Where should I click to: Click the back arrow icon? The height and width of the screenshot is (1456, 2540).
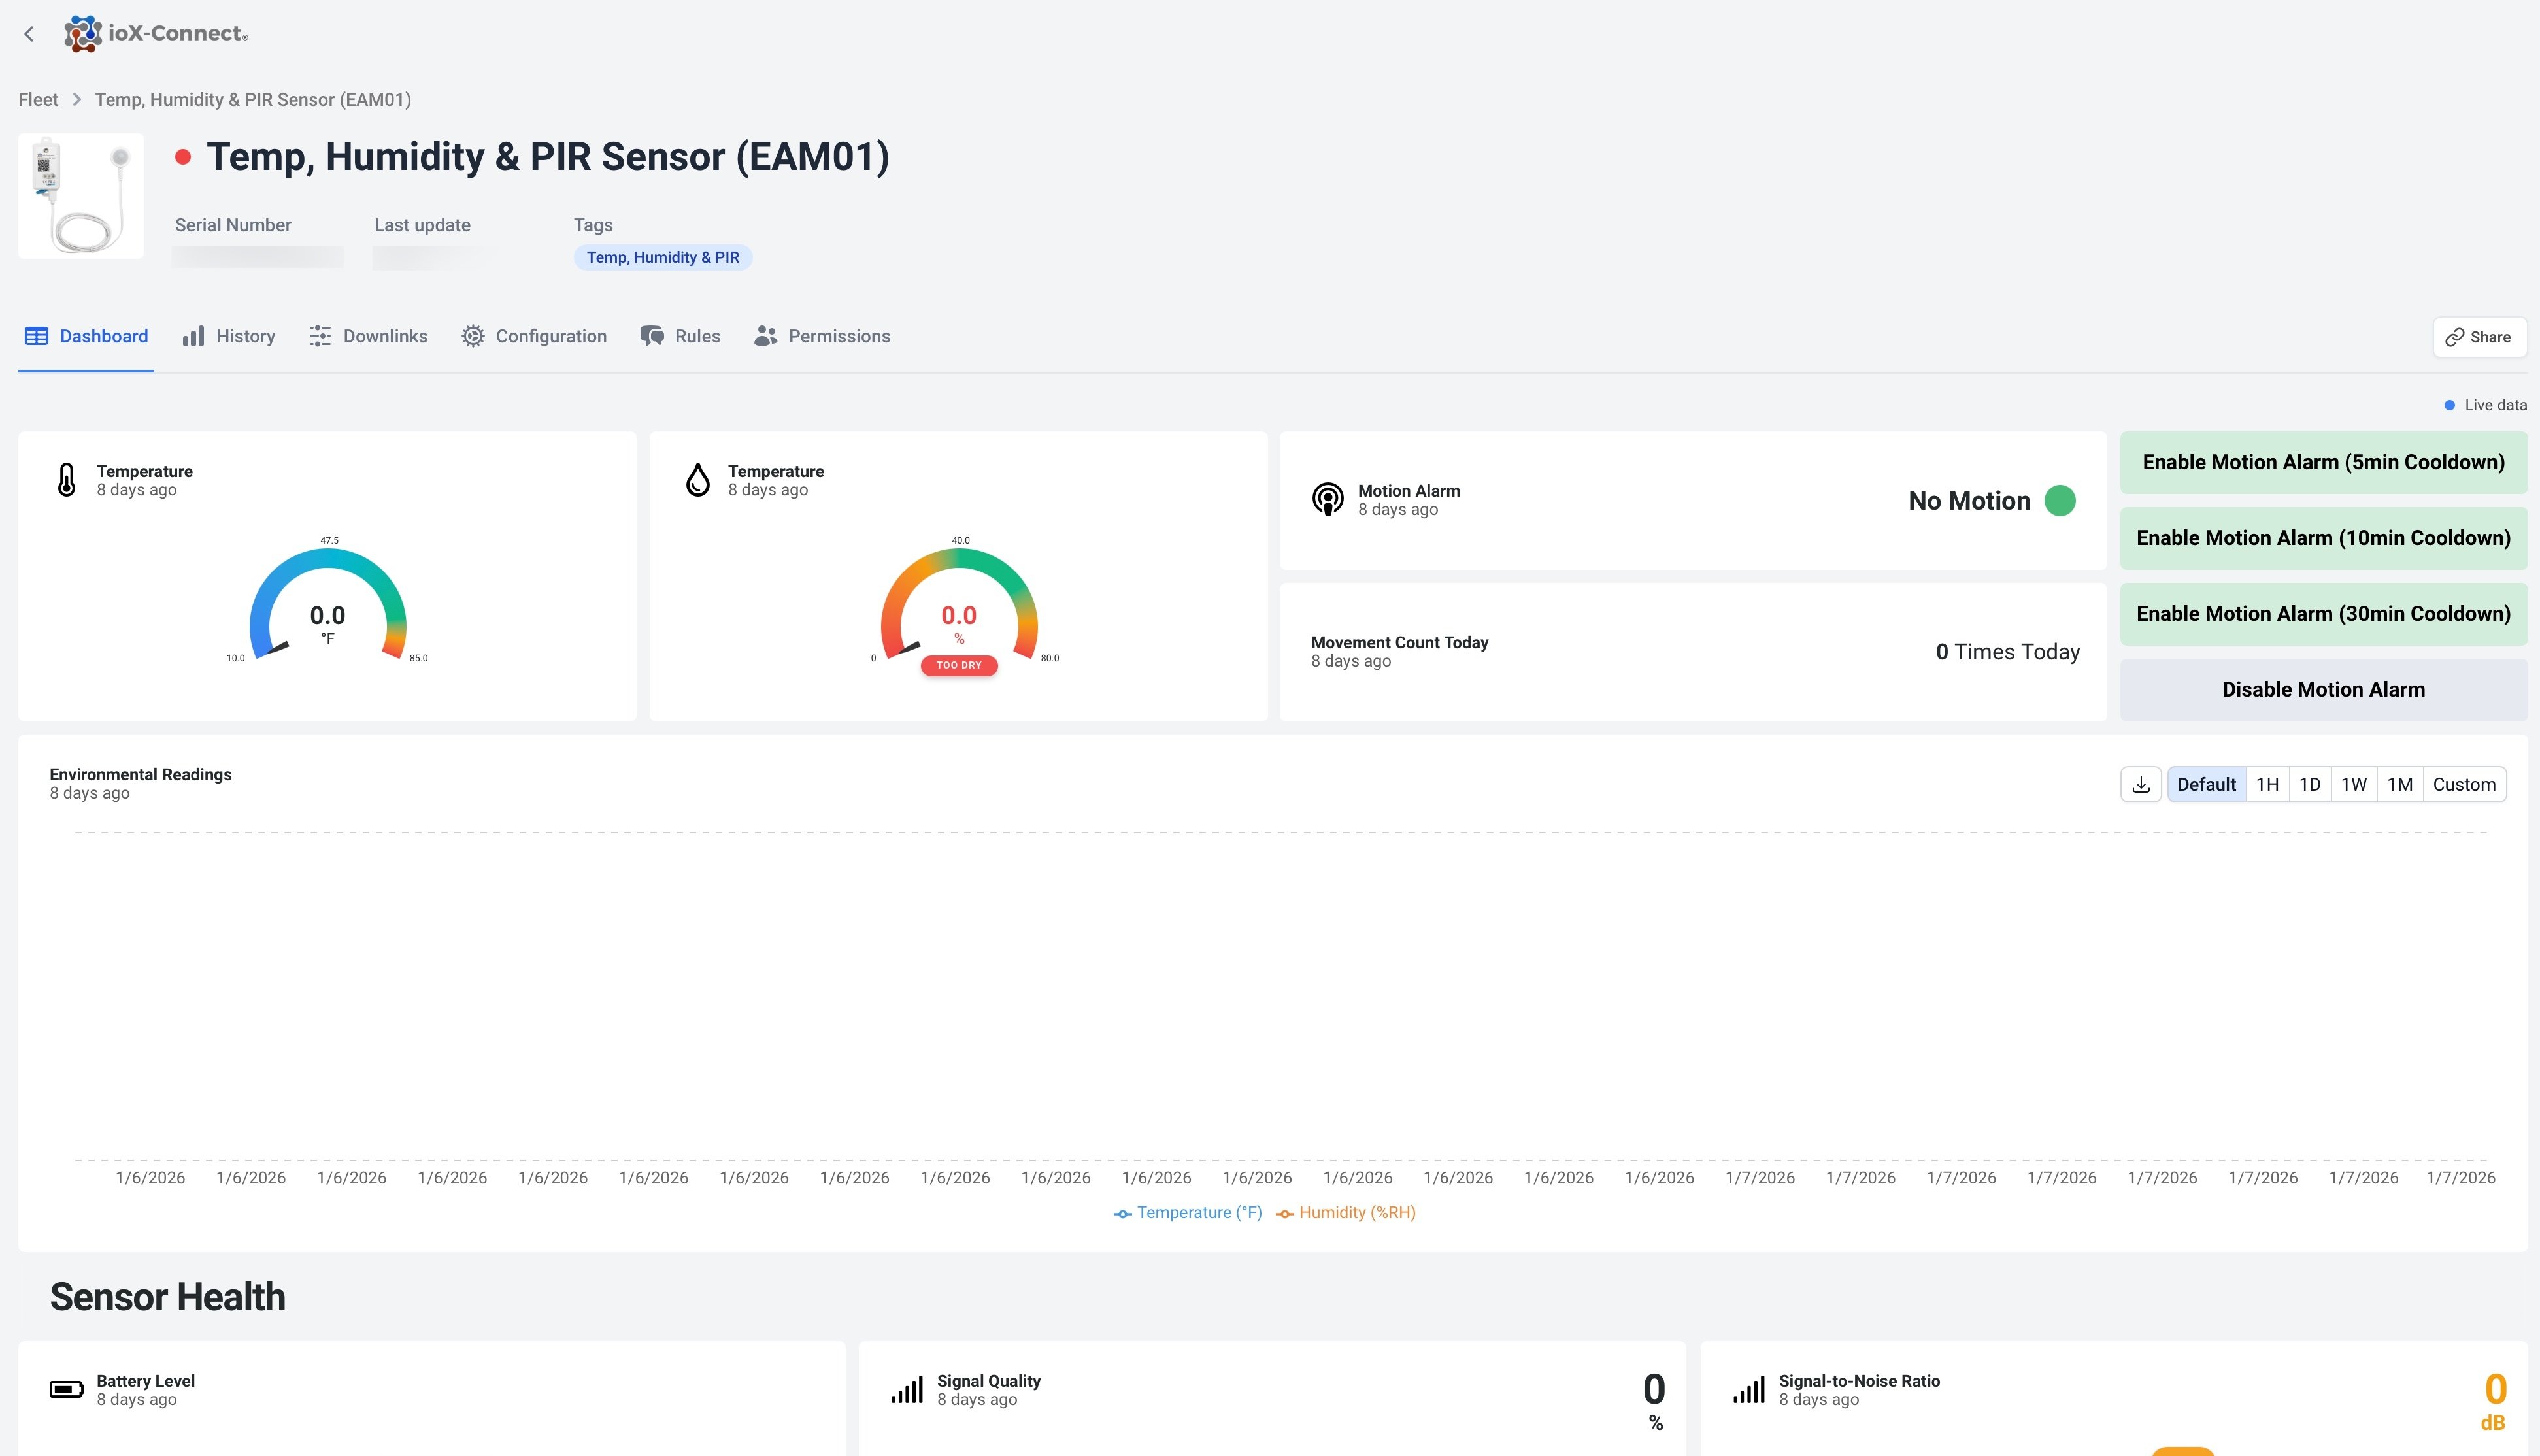[29, 34]
